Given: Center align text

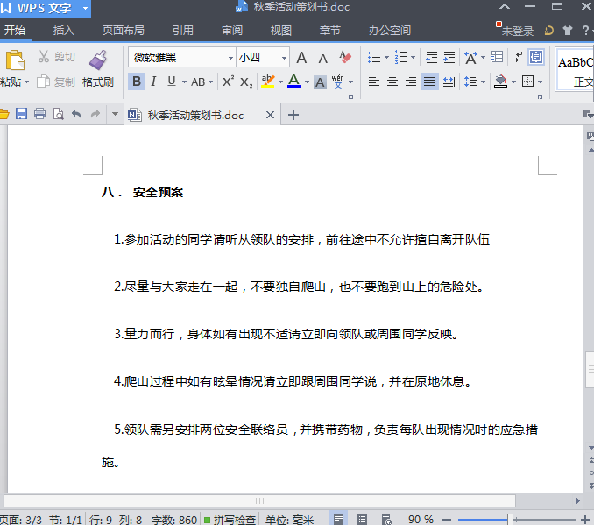Looking at the screenshot, I should coord(392,82).
